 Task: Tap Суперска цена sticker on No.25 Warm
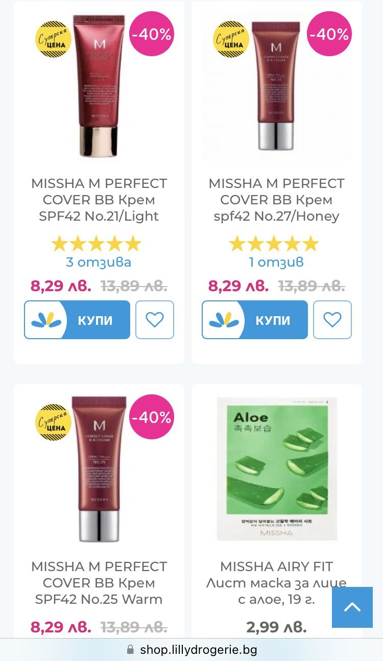coord(53,422)
